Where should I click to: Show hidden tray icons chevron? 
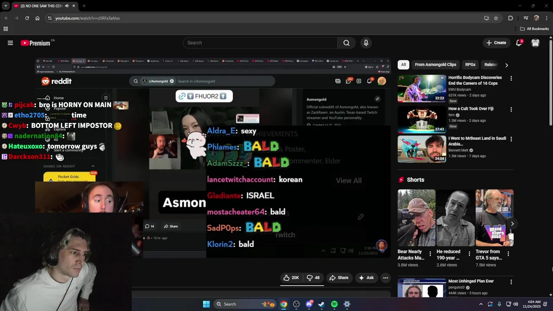click(481, 304)
